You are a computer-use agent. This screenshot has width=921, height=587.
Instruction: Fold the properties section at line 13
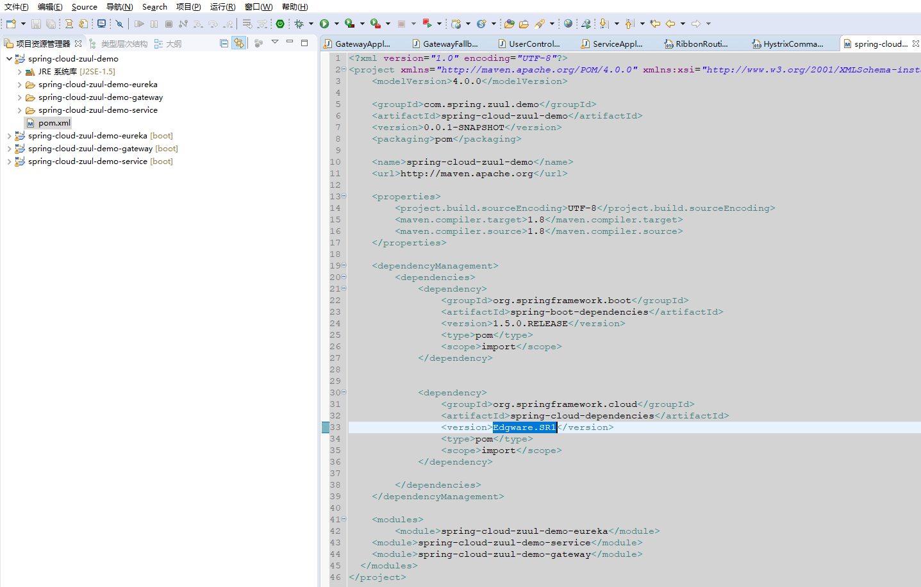(x=344, y=196)
